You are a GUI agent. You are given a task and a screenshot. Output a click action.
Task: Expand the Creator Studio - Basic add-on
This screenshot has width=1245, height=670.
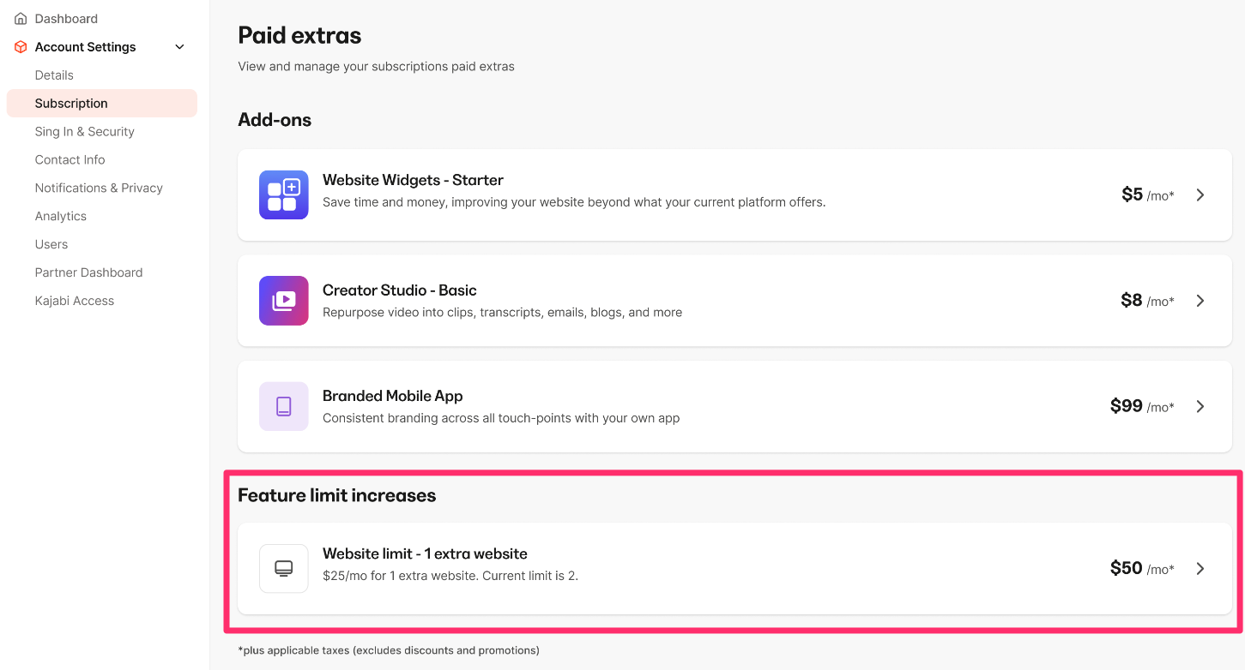pos(1200,301)
